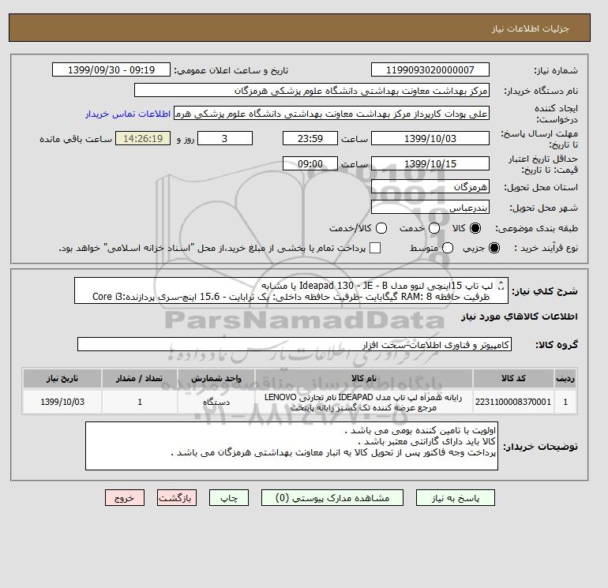Screen dimensions: 608x588
Task: Click the price validity date 1399/10/15 field
Action: [x=430, y=163]
